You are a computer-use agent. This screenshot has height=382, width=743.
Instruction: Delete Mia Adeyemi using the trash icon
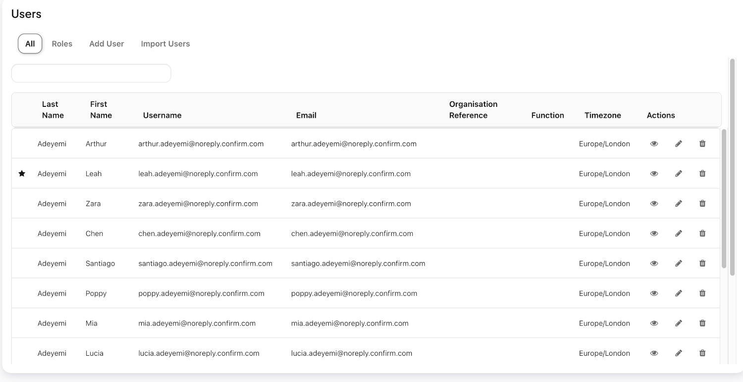[702, 324]
